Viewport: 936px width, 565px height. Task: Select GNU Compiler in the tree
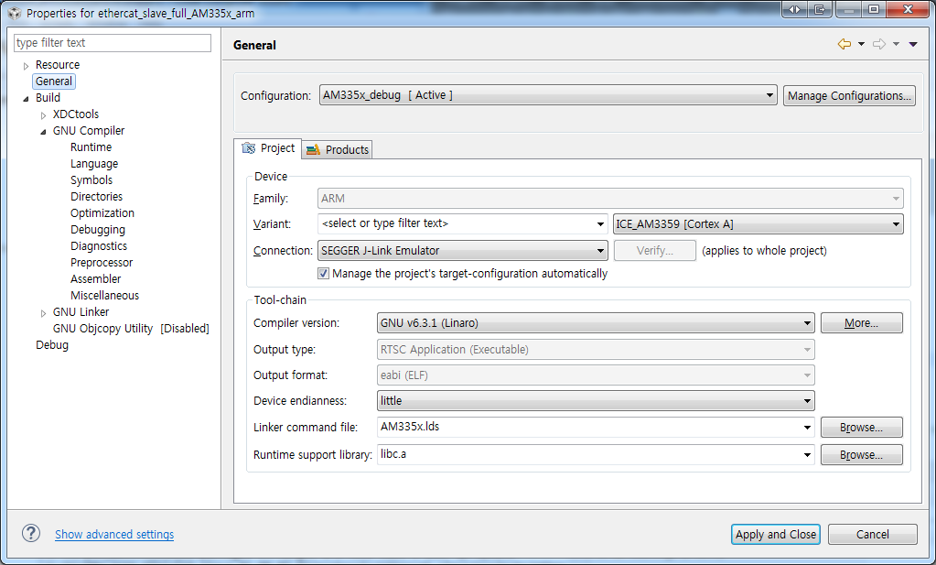(x=89, y=130)
